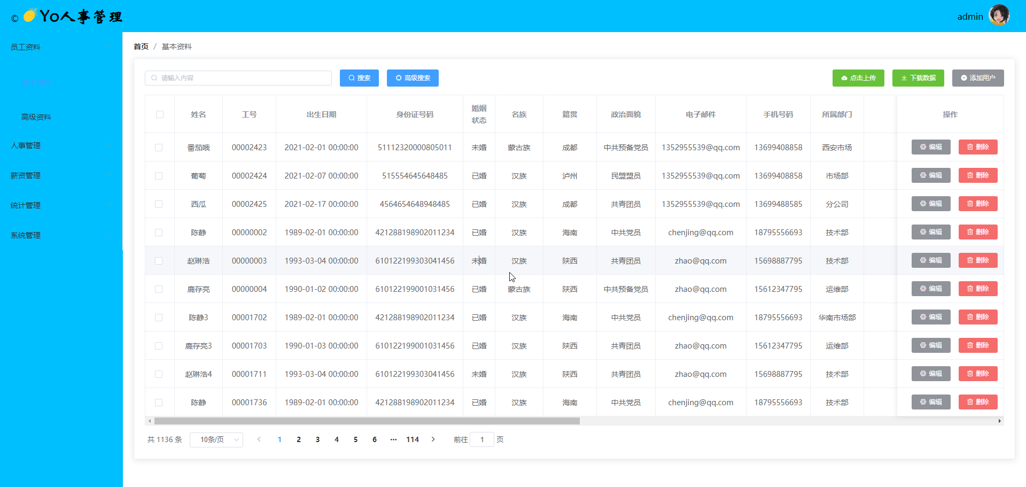
Task: Delete employee 陈静3 record
Action: click(x=978, y=317)
